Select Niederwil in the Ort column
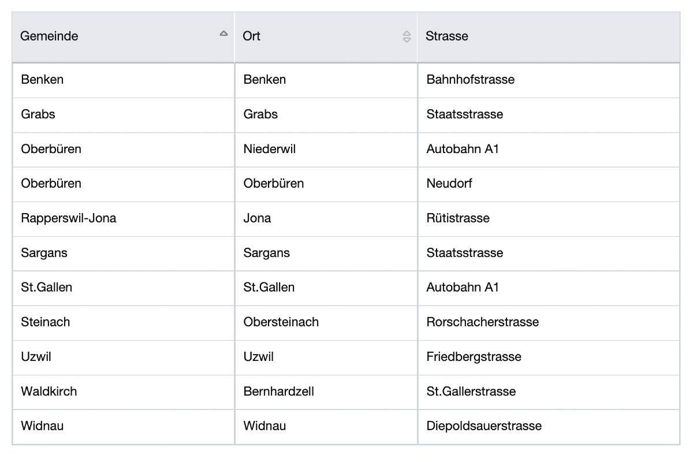This screenshot has height=462, width=693. 269,149
